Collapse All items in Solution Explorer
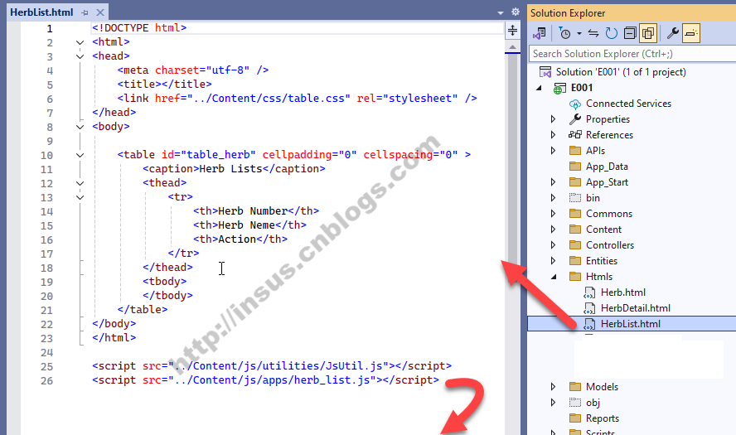 click(629, 33)
